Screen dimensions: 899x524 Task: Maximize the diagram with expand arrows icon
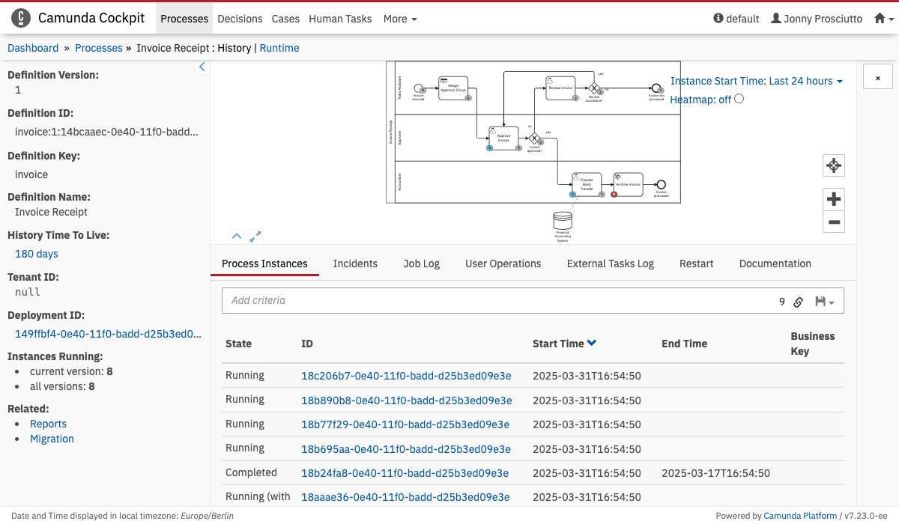255,237
